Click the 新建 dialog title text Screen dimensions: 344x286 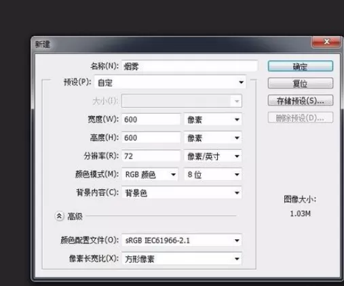(43, 44)
